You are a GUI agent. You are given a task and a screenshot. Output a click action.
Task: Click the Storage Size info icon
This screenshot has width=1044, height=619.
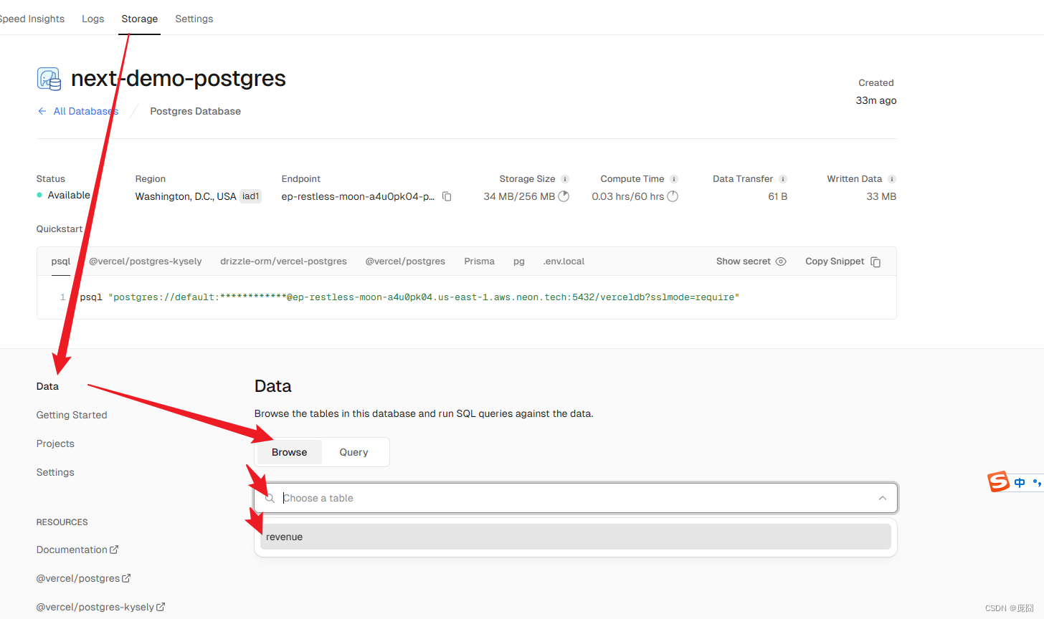[x=565, y=179]
